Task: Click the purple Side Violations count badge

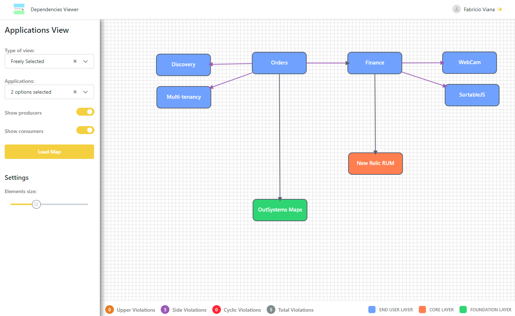Action: (165, 310)
